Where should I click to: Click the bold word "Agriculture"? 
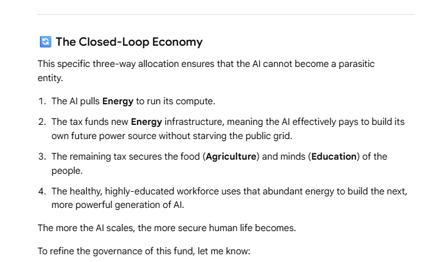point(231,156)
